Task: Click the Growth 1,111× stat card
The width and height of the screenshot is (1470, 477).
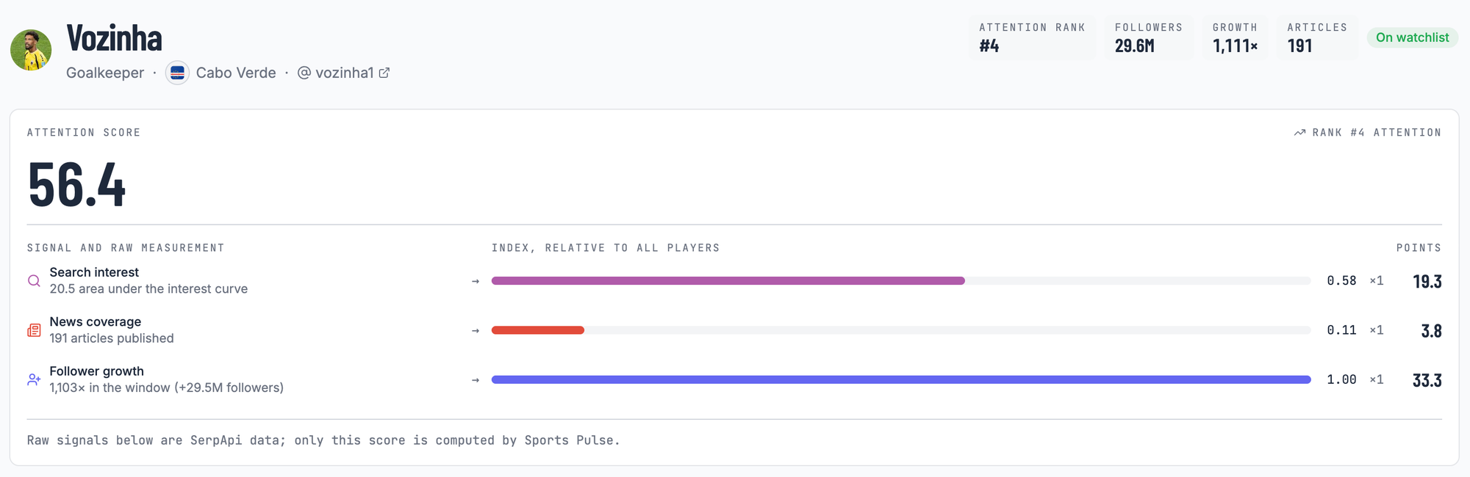Action: tap(1236, 37)
